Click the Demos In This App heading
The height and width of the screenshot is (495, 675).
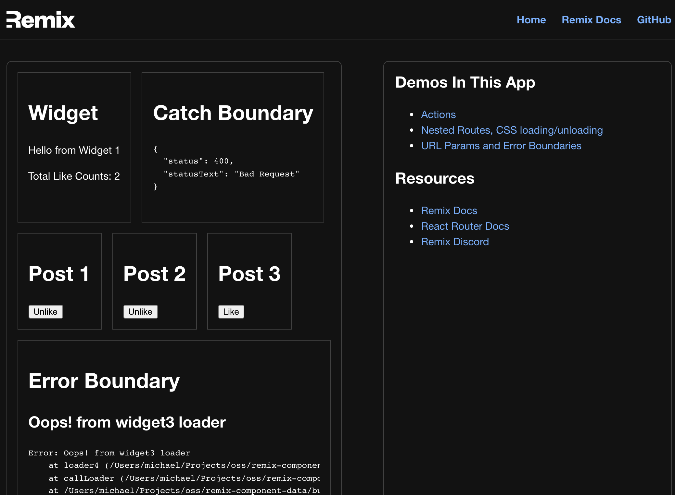[465, 82]
